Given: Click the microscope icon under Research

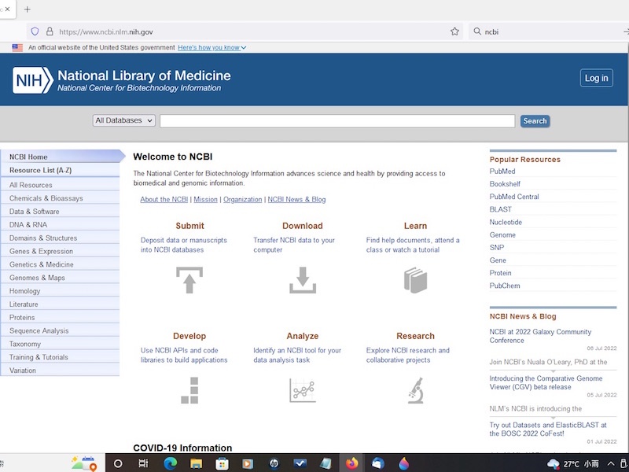Looking at the screenshot, I should (x=416, y=390).
